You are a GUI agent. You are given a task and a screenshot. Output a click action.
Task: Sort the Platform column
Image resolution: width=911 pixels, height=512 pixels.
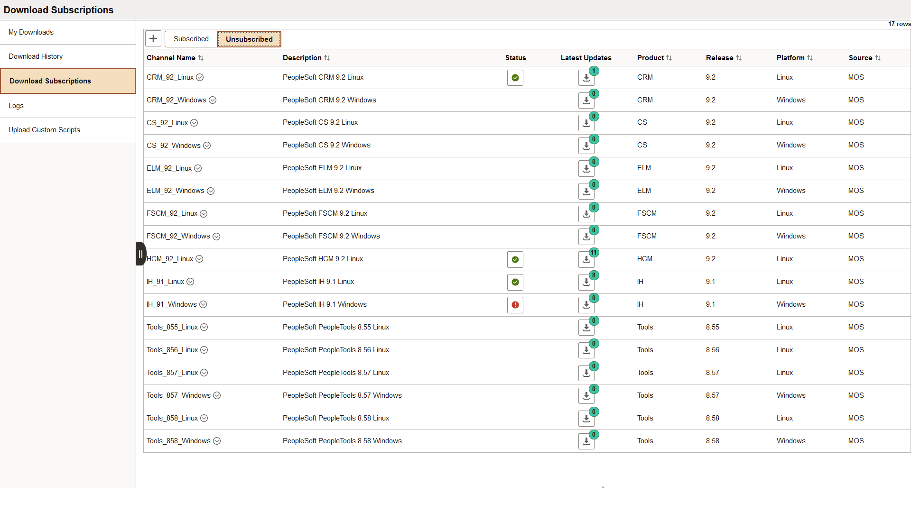tap(810, 58)
